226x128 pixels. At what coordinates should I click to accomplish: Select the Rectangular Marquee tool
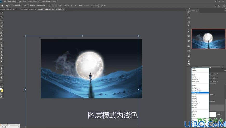click(2, 20)
